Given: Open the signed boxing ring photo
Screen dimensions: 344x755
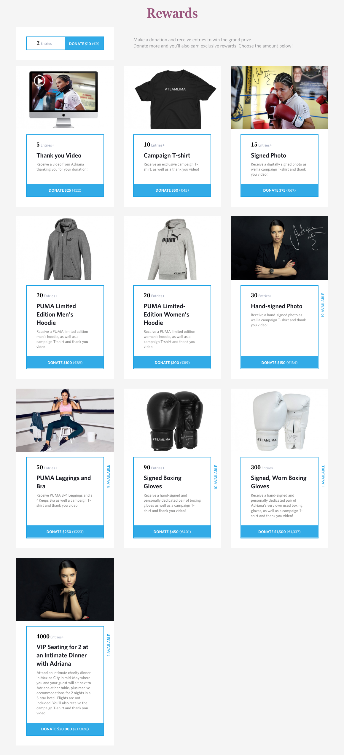Looking at the screenshot, I should 279,98.
